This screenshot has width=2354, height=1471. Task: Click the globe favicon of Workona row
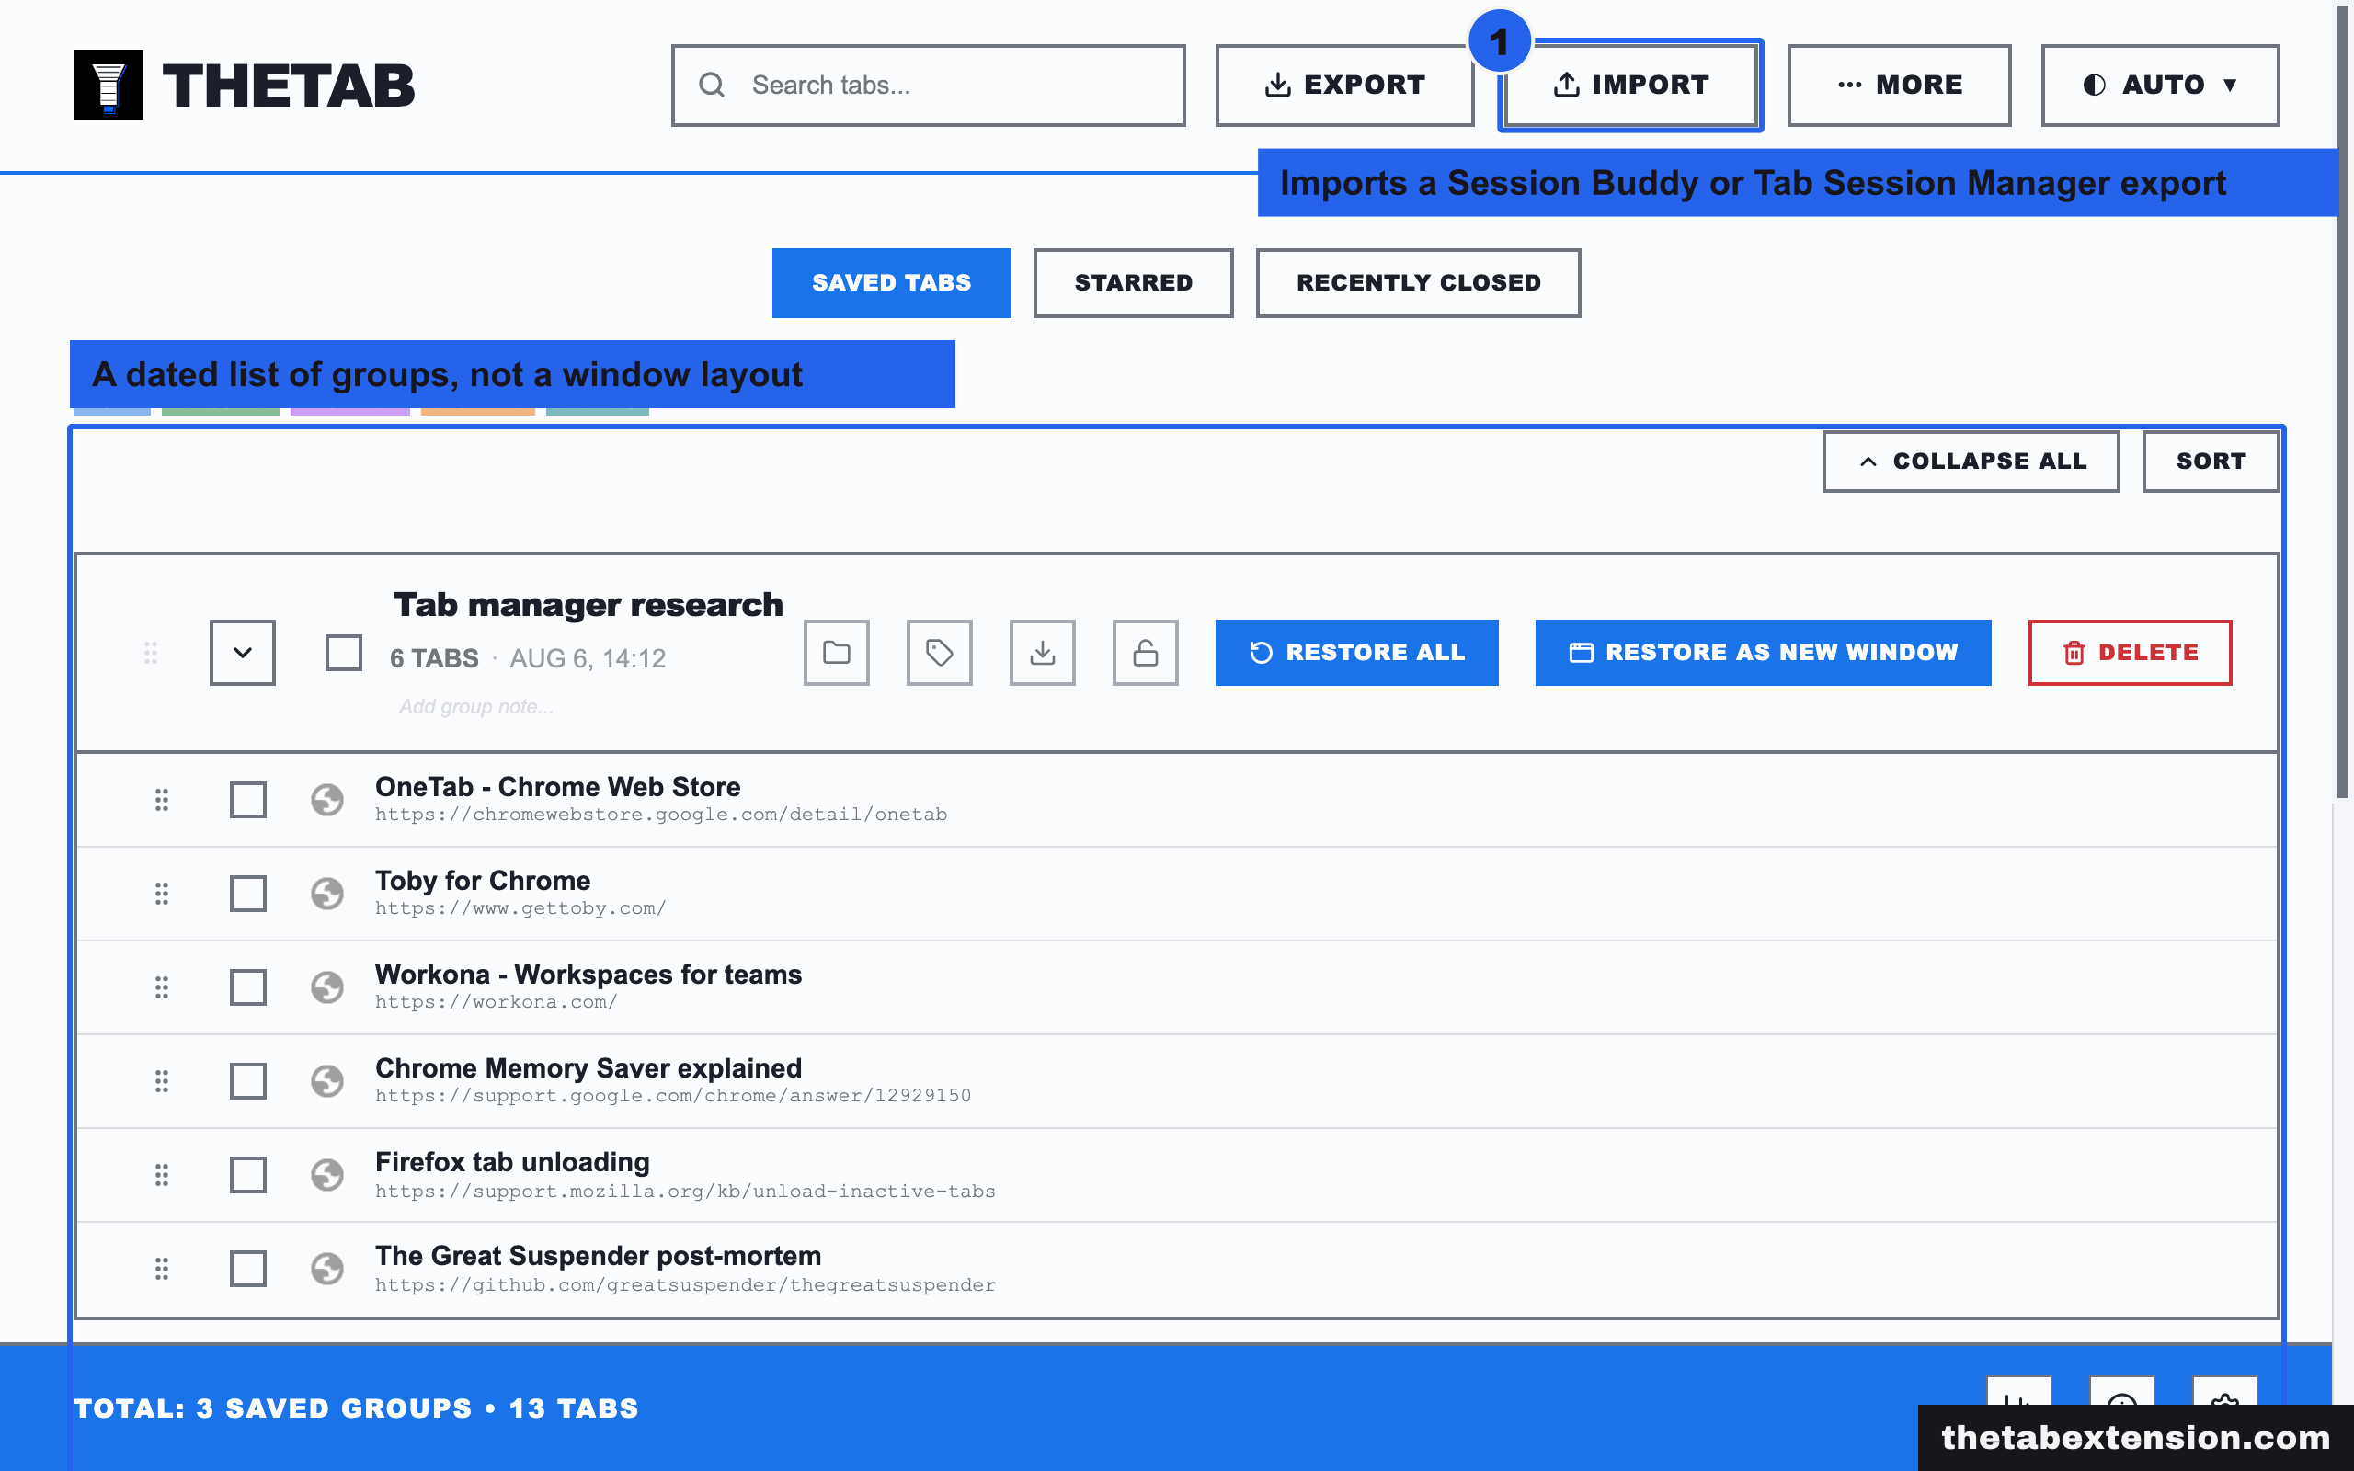click(326, 987)
